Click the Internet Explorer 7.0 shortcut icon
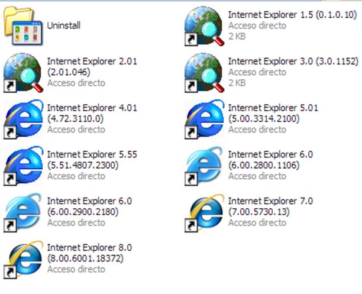The width and height of the screenshot is (362, 294). (x=204, y=212)
